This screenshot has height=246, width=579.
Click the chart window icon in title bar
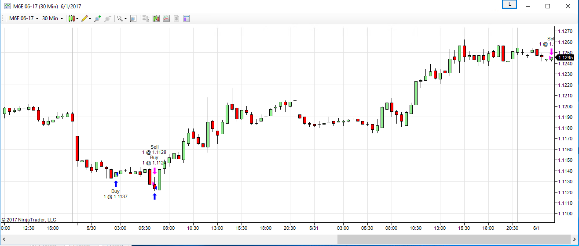[7, 6]
